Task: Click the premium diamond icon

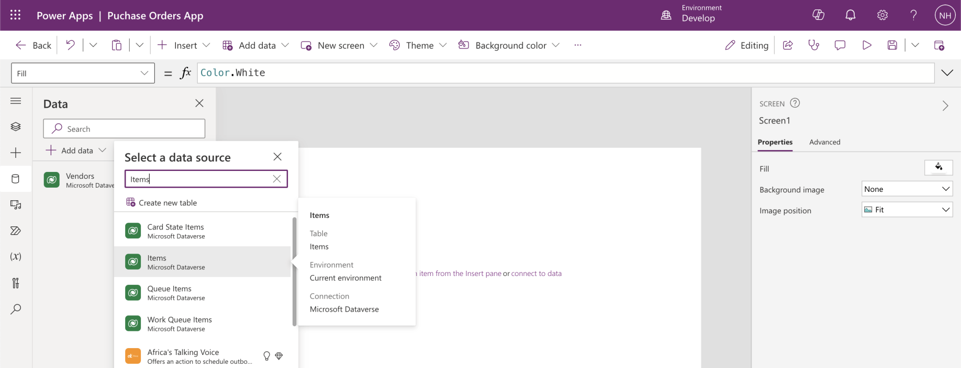Action: (x=279, y=356)
